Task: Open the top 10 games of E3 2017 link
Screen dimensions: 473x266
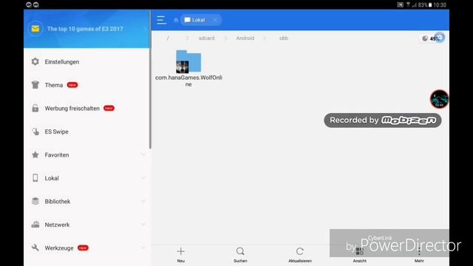Action: pos(85,29)
